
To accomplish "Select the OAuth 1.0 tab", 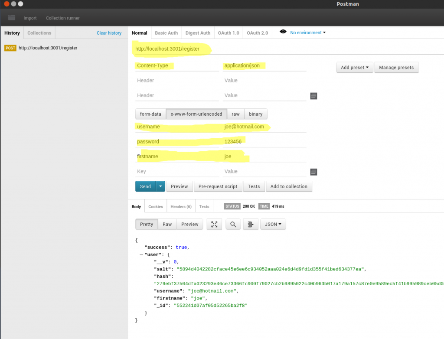I will 229,33.
